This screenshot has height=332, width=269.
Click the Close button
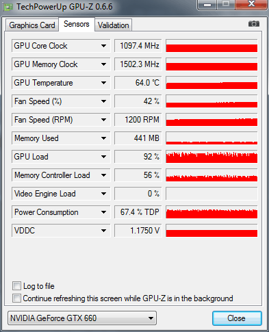[237, 318]
